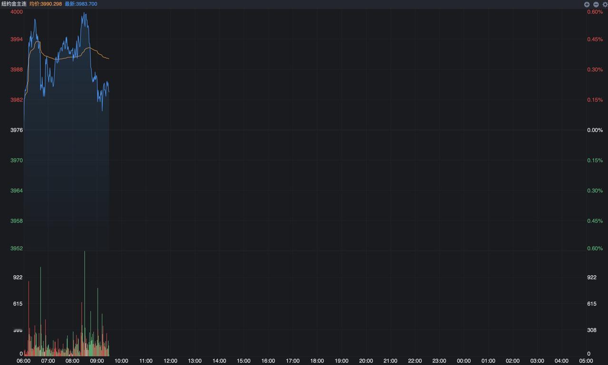Click the 308 volume label on right axis

592,330
